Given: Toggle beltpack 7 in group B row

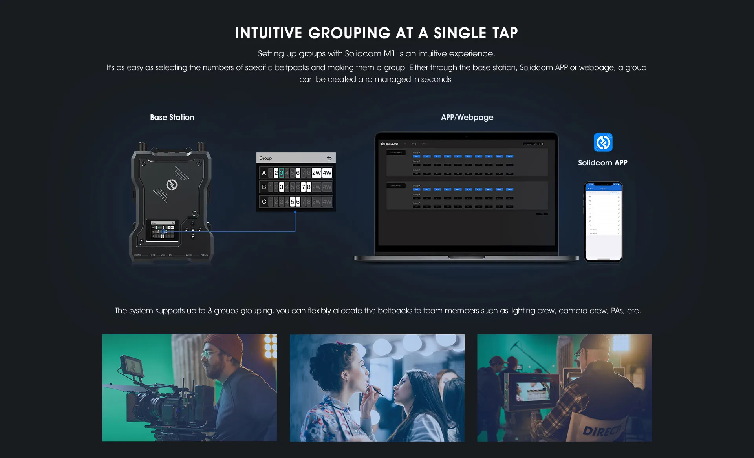Looking at the screenshot, I should tap(303, 187).
